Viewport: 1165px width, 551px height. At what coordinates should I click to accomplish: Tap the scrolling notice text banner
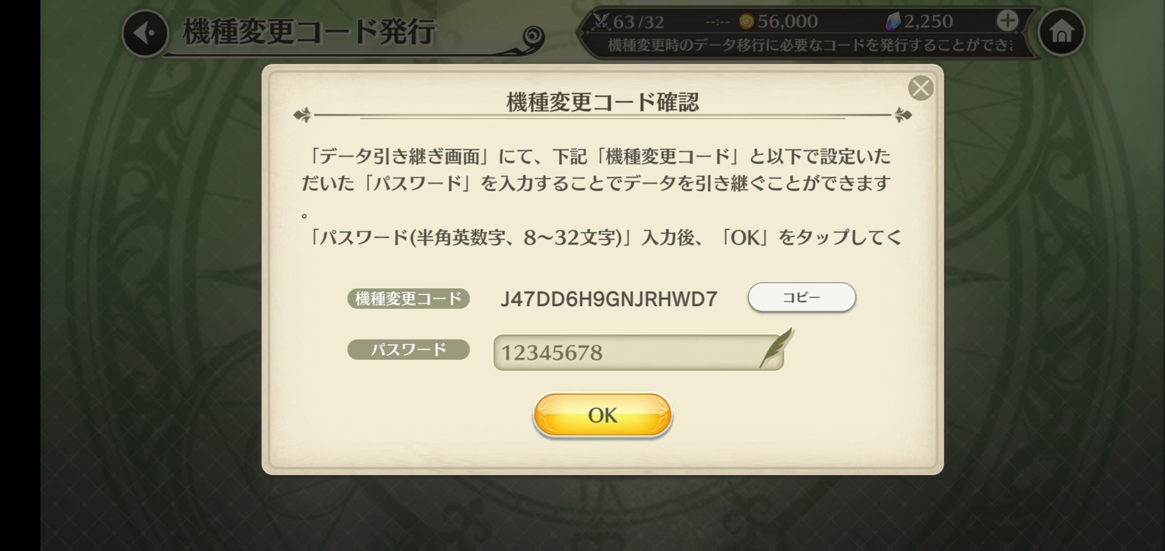(x=809, y=45)
